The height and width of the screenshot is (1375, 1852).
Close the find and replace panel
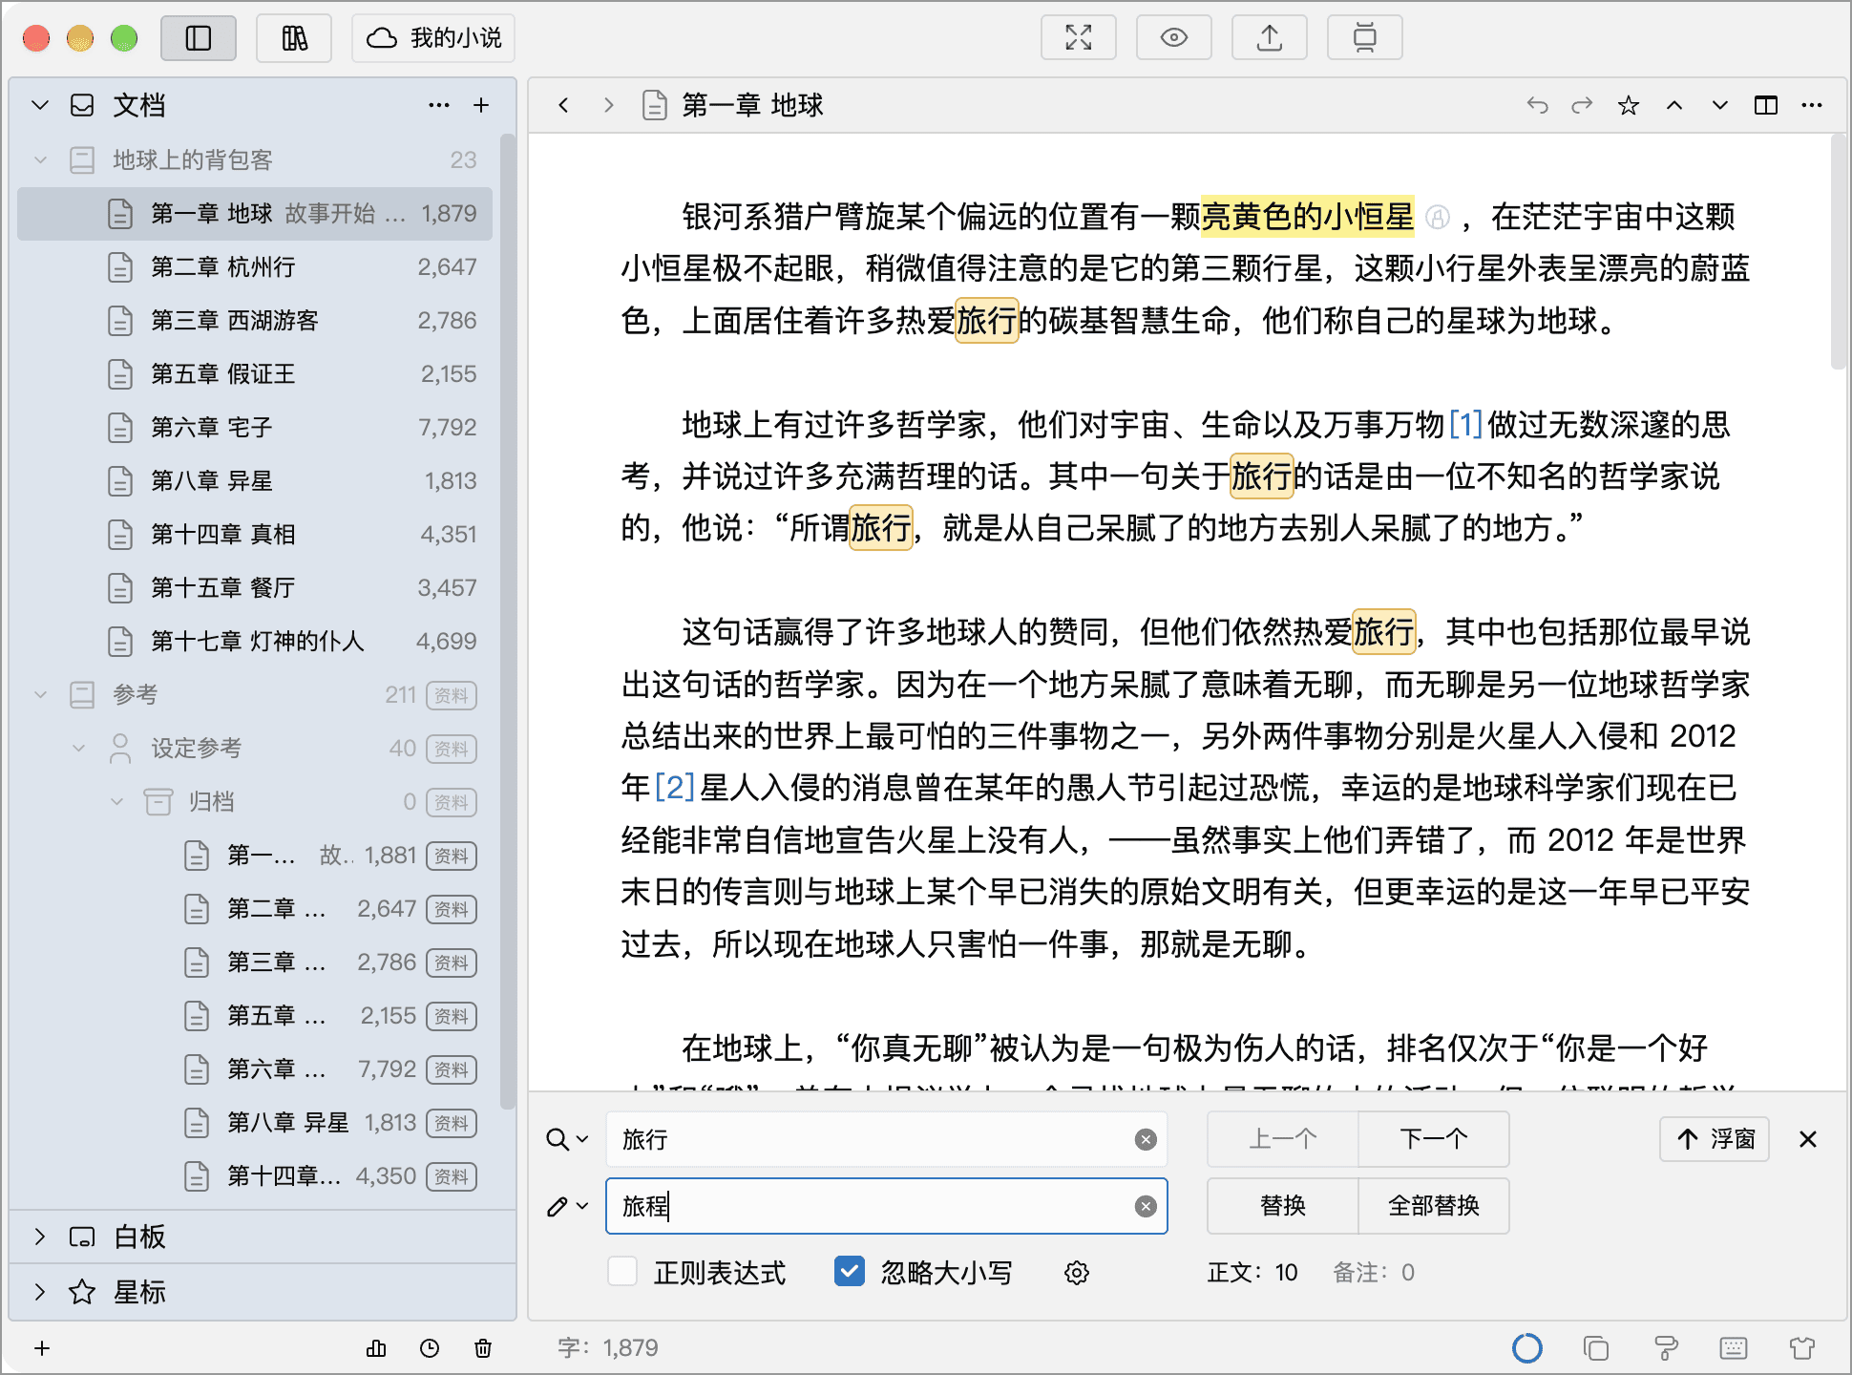point(1808,1139)
